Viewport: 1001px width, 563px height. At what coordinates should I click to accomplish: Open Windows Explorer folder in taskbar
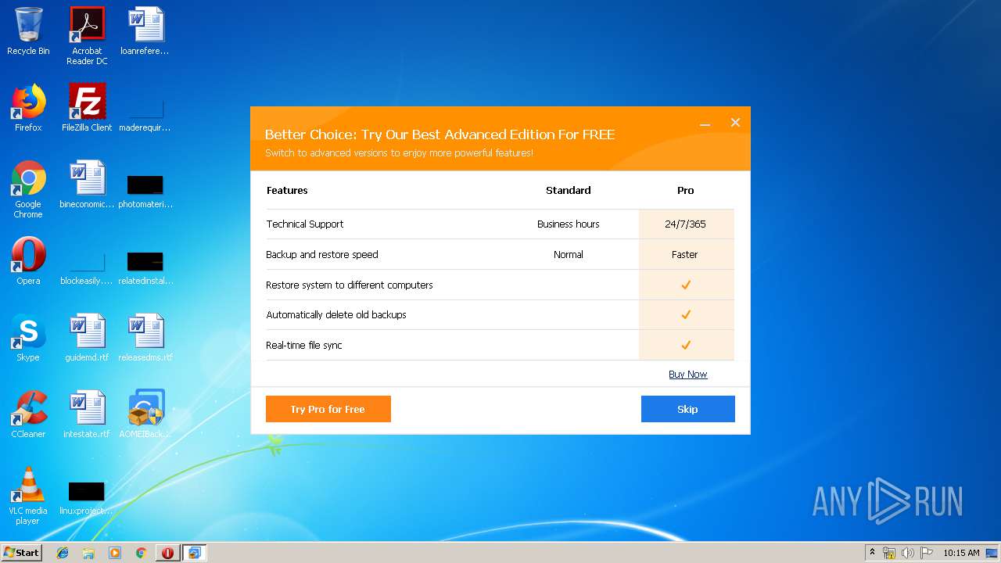(x=88, y=553)
